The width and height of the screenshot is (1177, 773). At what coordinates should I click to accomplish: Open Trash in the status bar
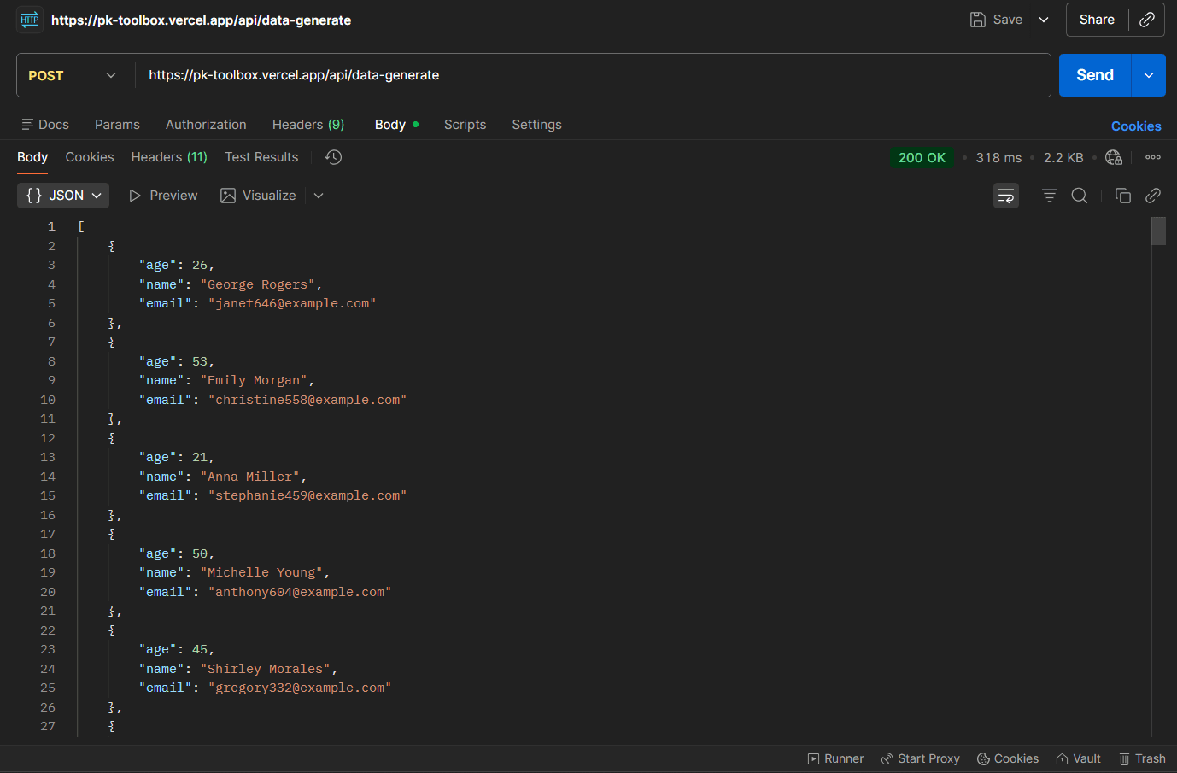click(x=1142, y=758)
